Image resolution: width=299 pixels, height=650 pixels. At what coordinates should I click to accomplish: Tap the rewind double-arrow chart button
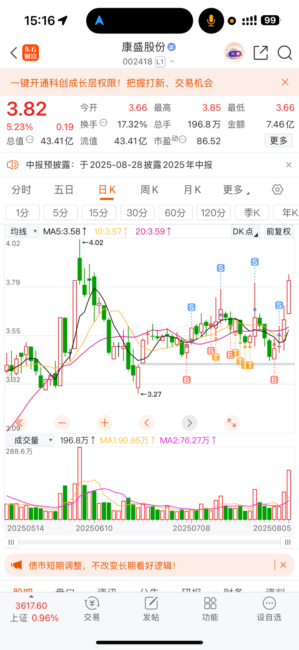click(x=19, y=422)
